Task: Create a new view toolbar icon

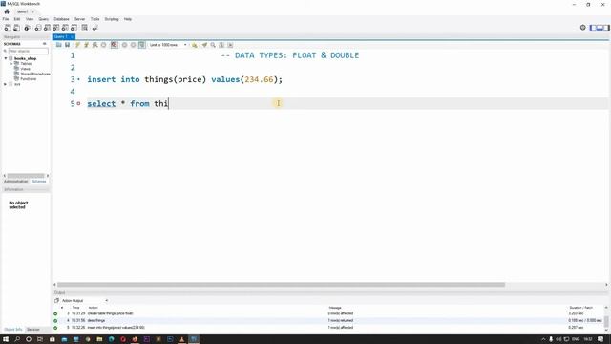Action: click(56, 28)
